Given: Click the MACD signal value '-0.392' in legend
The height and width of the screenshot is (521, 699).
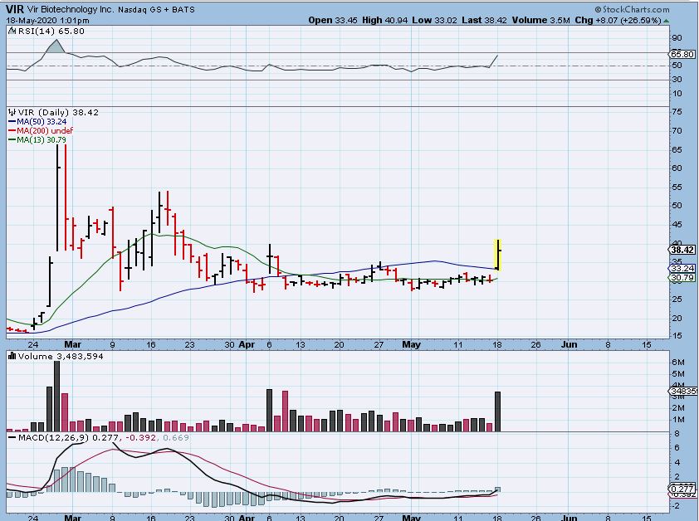Looking at the screenshot, I should pyautogui.click(x=141, y=438).
